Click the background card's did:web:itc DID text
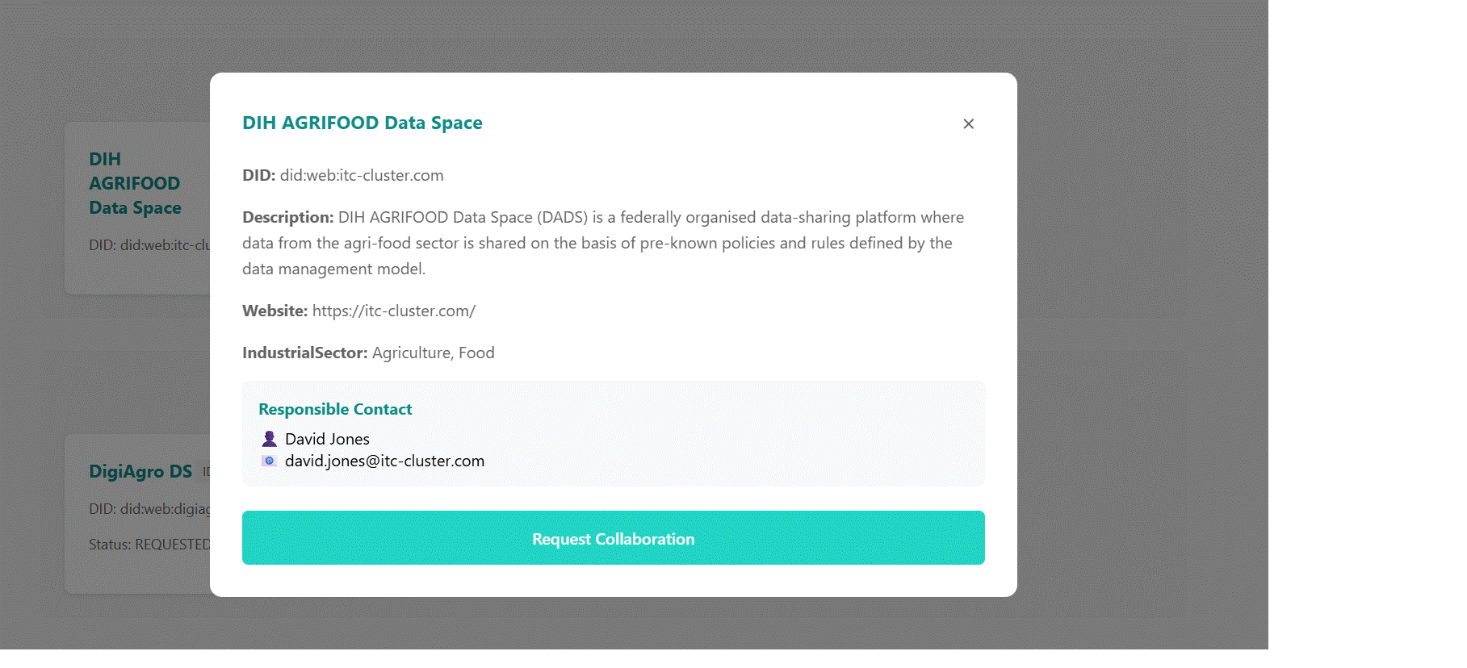Viewport: 1467px width, 668px height. [149, 244]
